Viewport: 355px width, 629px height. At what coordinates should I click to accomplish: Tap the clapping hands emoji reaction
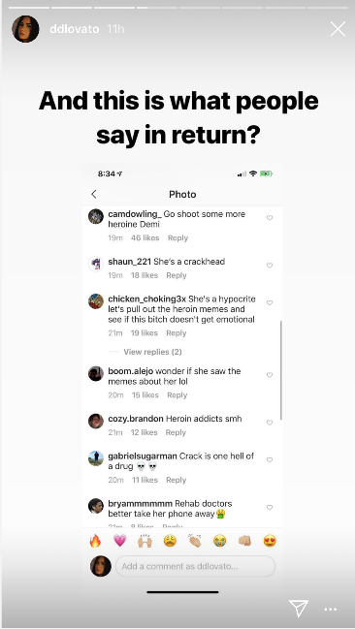point(195,541)
